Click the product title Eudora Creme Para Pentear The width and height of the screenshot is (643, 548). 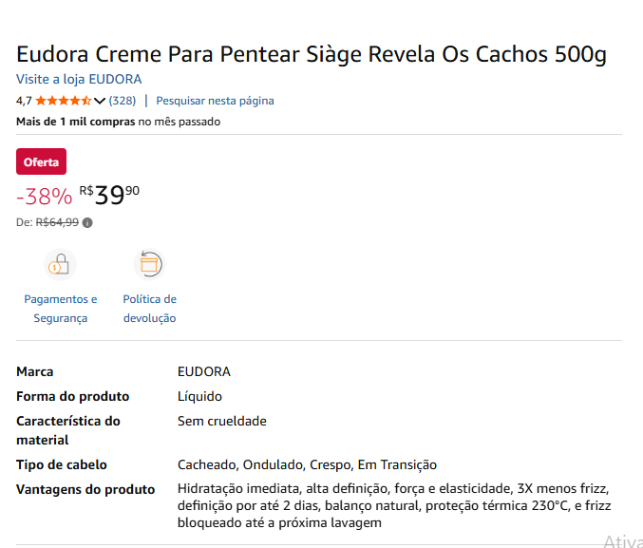312,53
